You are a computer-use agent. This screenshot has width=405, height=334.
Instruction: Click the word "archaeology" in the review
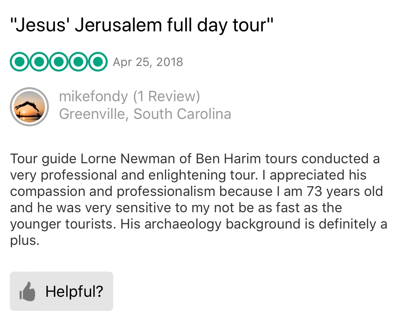[183, 224]
